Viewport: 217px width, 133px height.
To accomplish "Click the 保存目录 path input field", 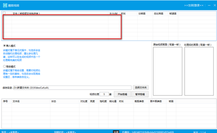I will point(72,88).
